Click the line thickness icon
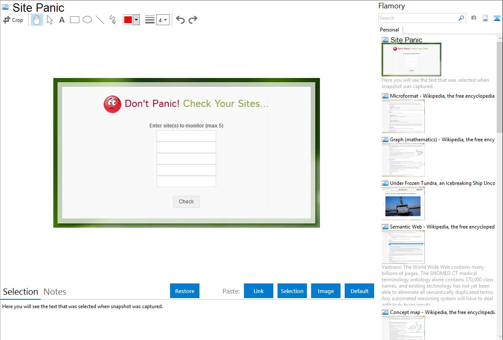 [x=150, y=20]
